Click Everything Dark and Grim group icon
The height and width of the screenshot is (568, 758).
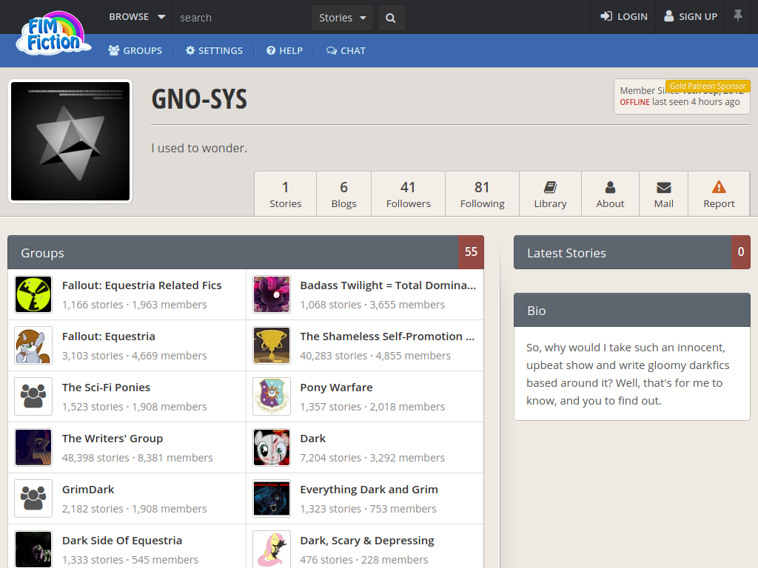(x=272, y=498)
